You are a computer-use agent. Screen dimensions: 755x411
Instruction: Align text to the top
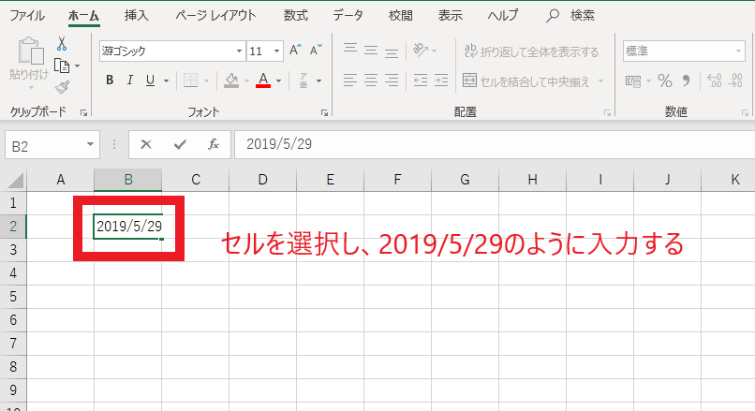(x=350, y=50)
